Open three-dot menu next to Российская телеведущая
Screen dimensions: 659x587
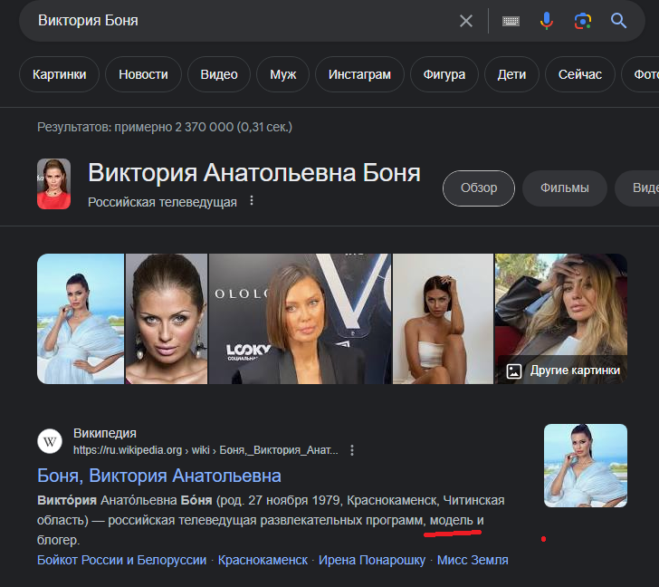click(x=253, y=201)
